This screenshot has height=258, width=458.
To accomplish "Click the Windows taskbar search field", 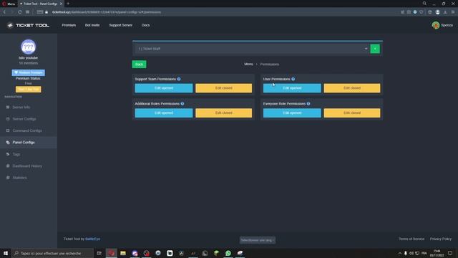I will click(x=53, y=253).
